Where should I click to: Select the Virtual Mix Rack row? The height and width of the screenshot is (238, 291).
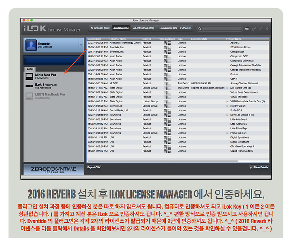point(178,97)
